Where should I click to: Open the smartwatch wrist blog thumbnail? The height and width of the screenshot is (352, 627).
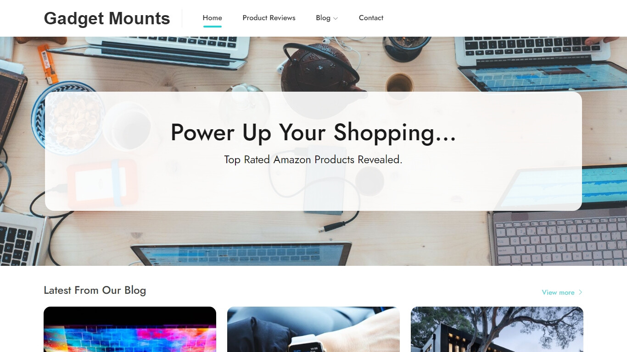click(x=313, y=329)
